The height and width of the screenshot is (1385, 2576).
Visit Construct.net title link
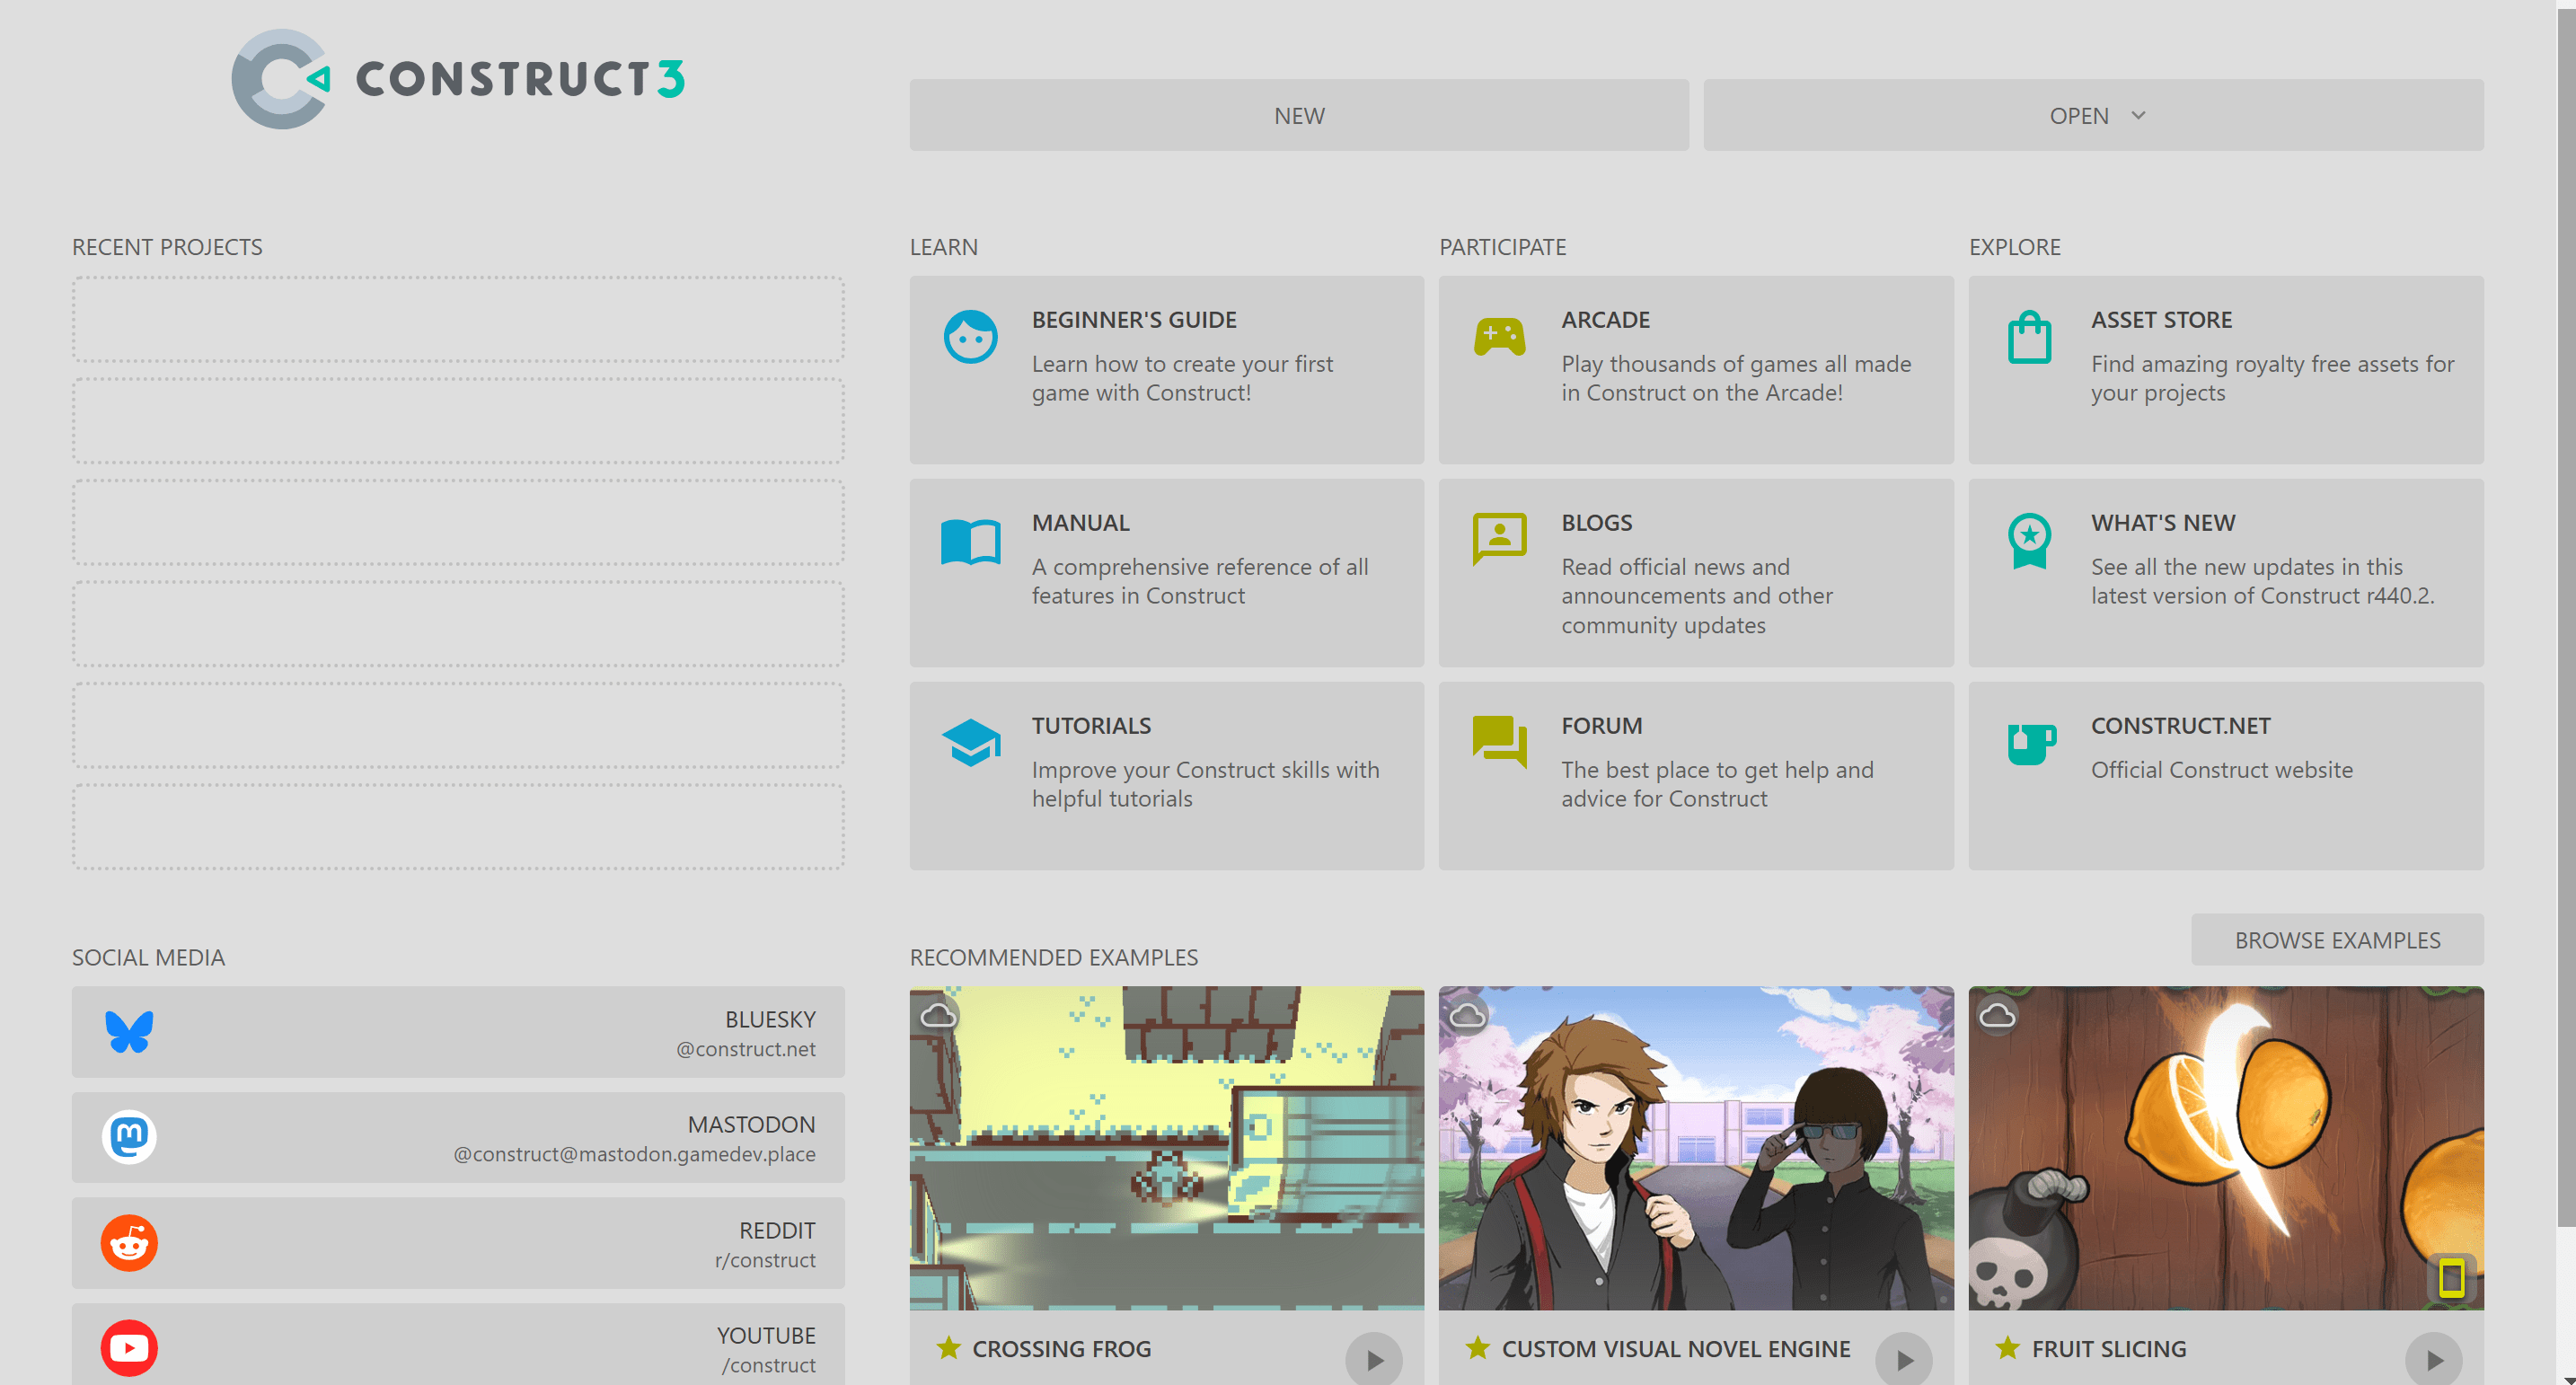click(2180, 726)
